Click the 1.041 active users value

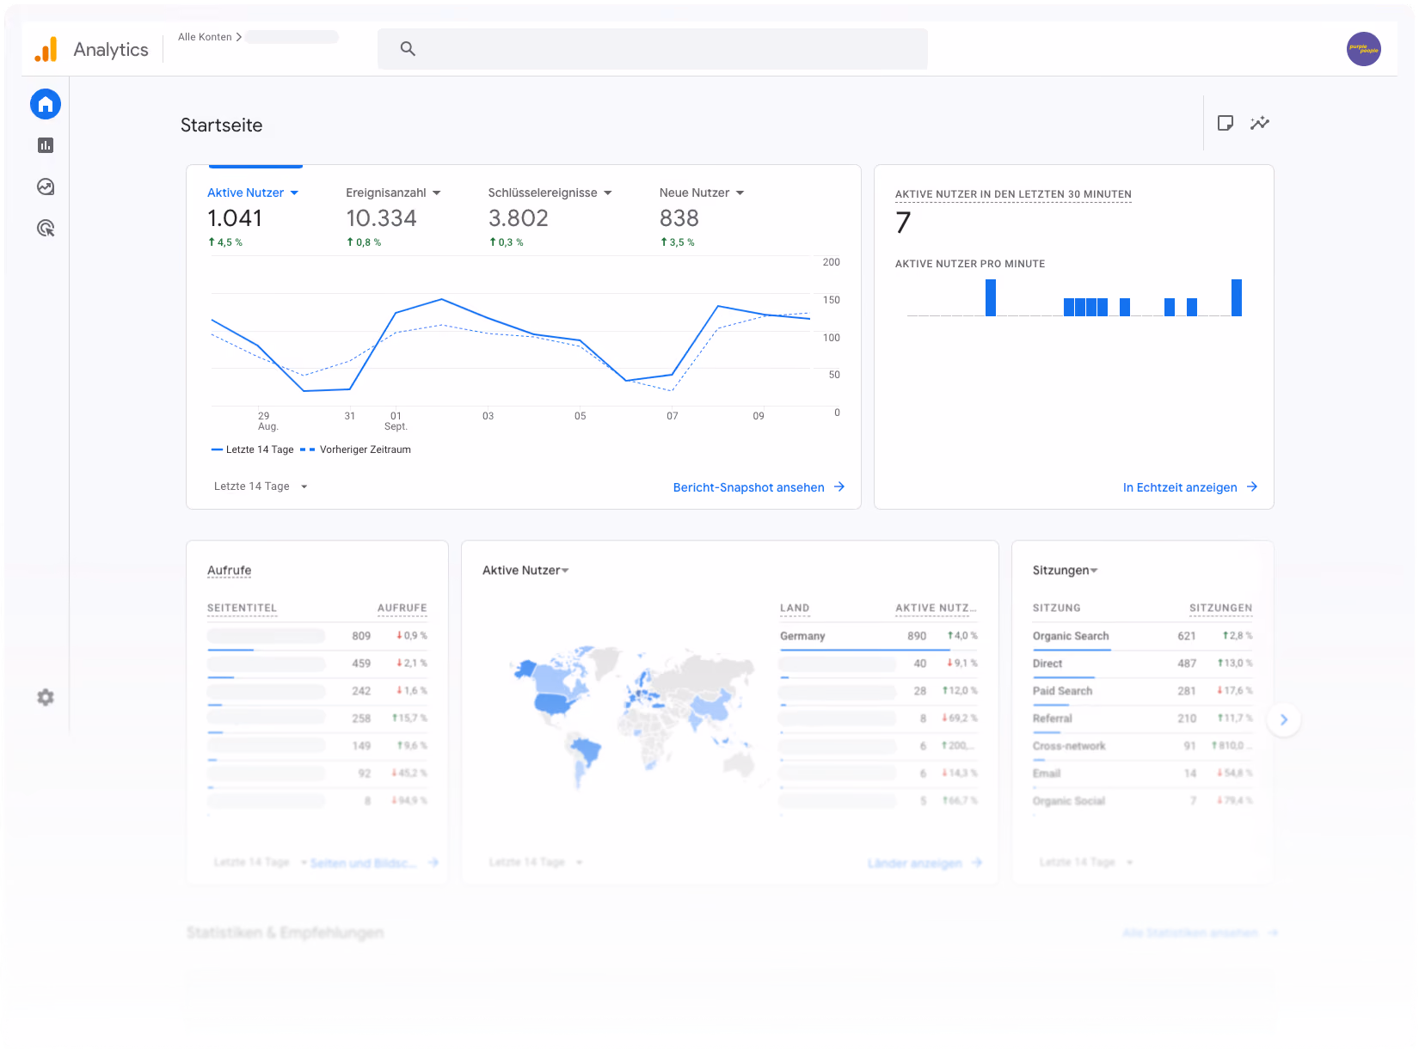point(235,218)
